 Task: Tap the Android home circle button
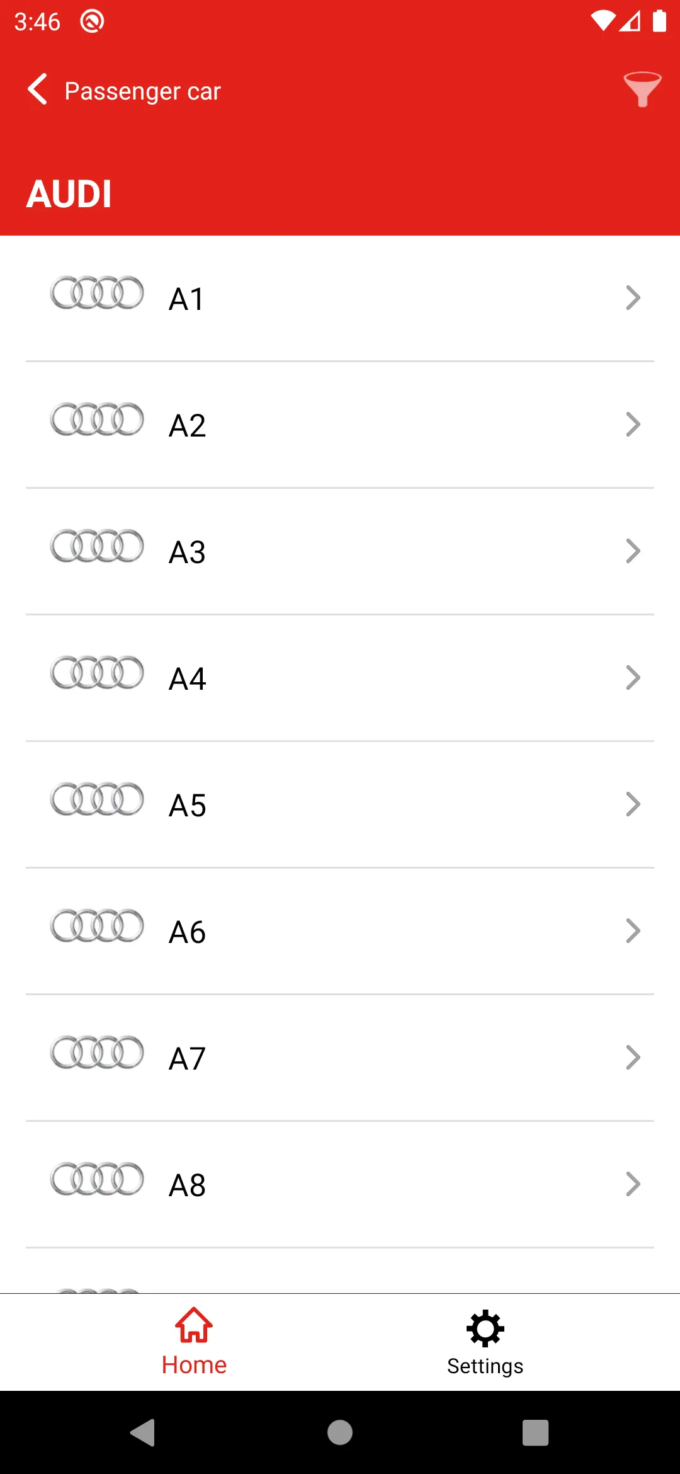click(340, 1432)
